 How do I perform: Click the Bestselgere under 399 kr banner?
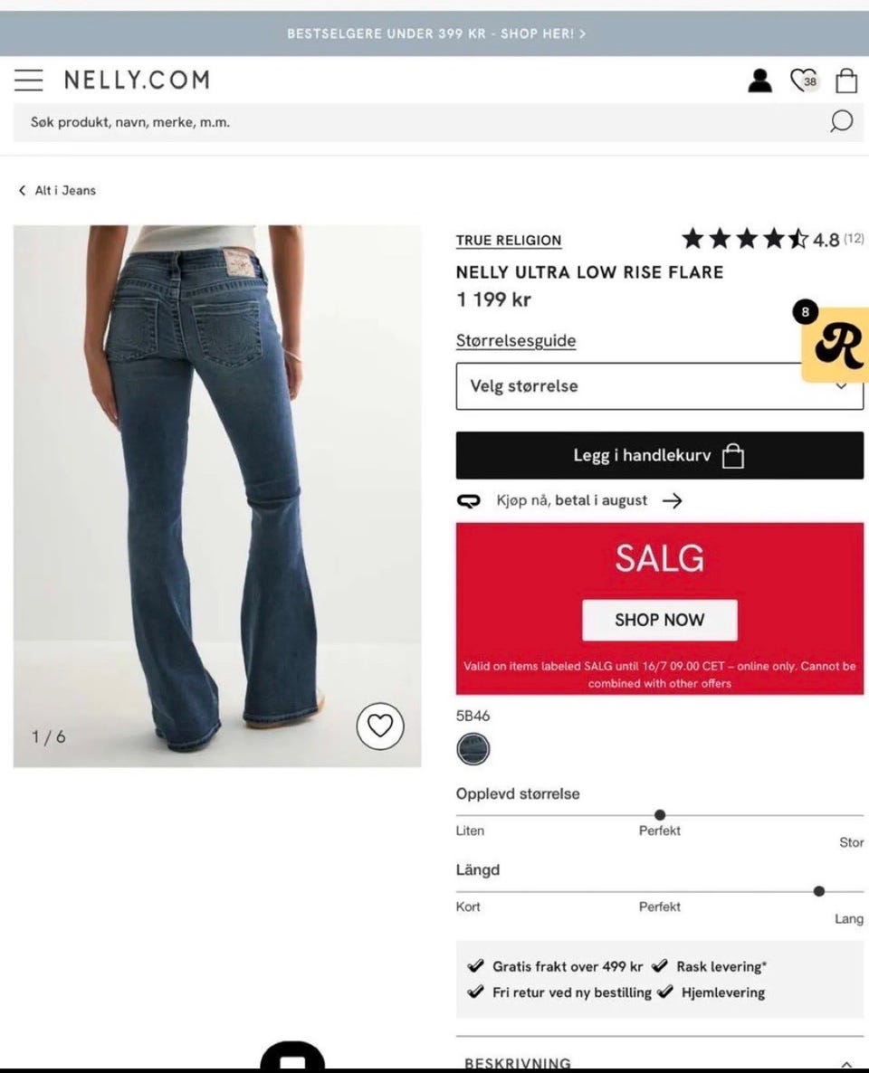(x=436, y=33)
